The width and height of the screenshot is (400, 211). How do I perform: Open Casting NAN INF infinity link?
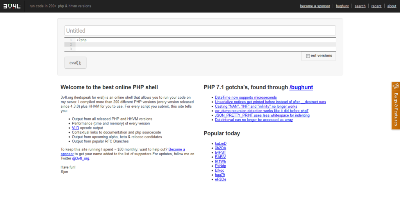pos(256,106)
